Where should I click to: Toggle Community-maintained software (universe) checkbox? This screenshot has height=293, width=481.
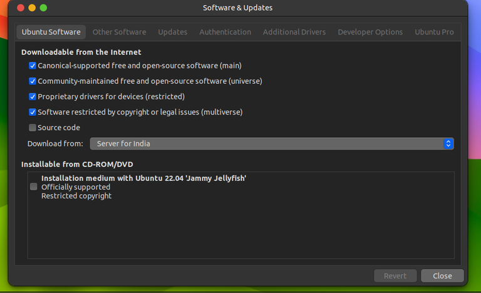(x=33, y=81)
